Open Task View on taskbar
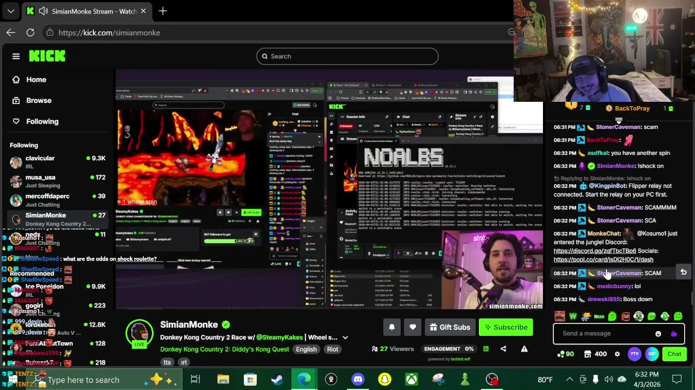The image size is (695, 390). pyautogui.click(x=195, y=380)
